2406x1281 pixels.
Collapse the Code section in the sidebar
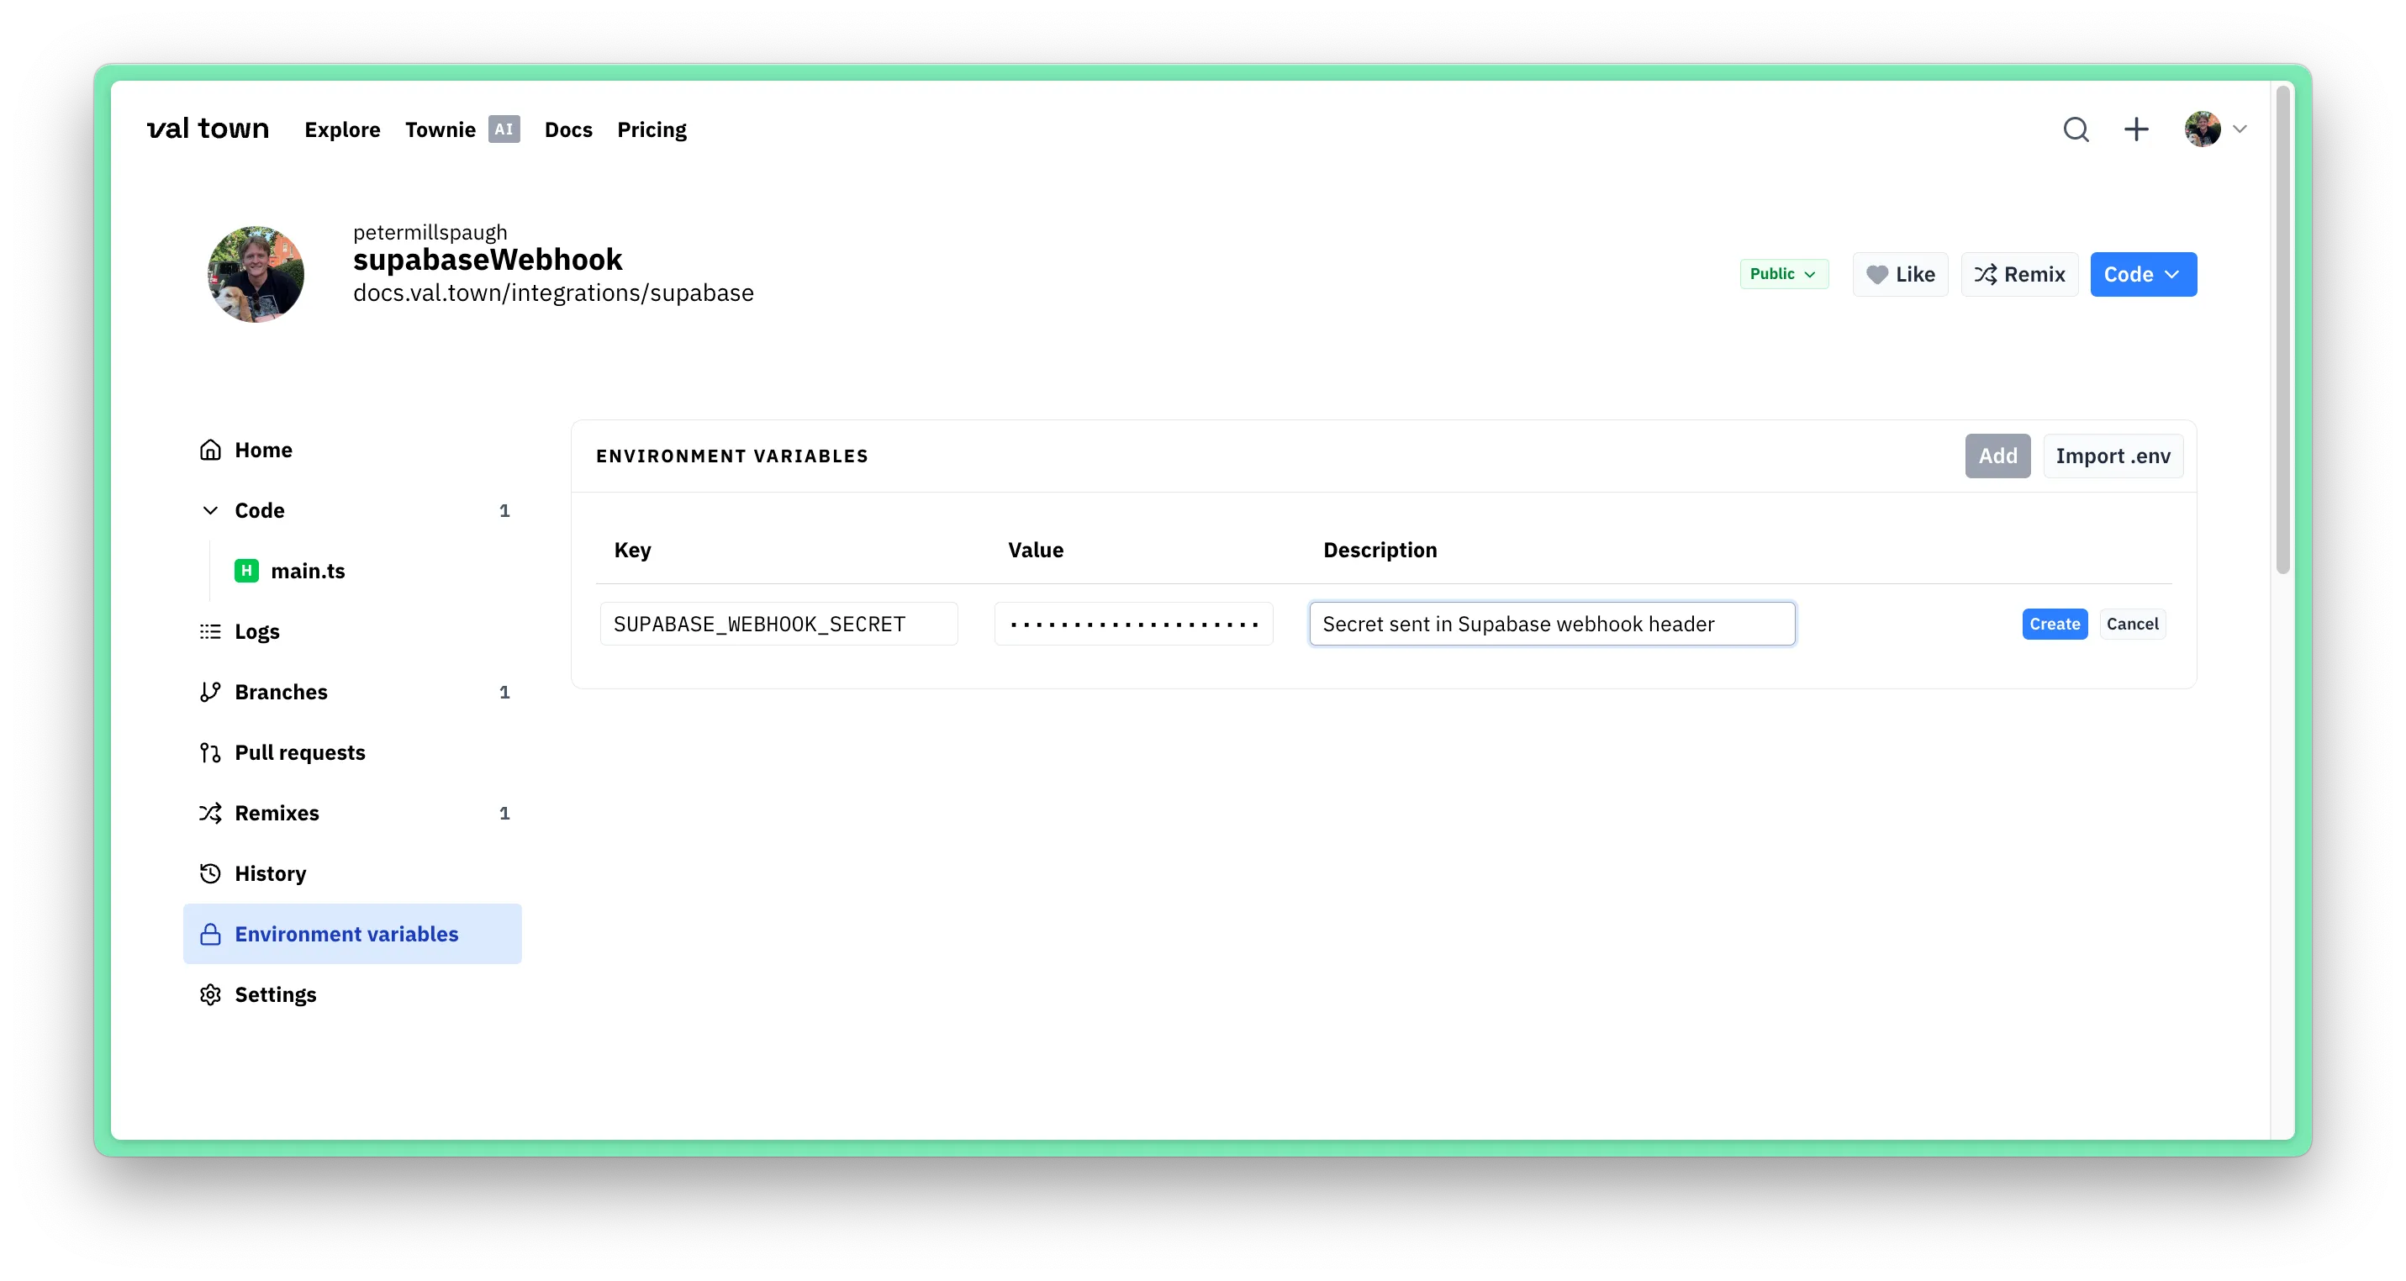209,509
